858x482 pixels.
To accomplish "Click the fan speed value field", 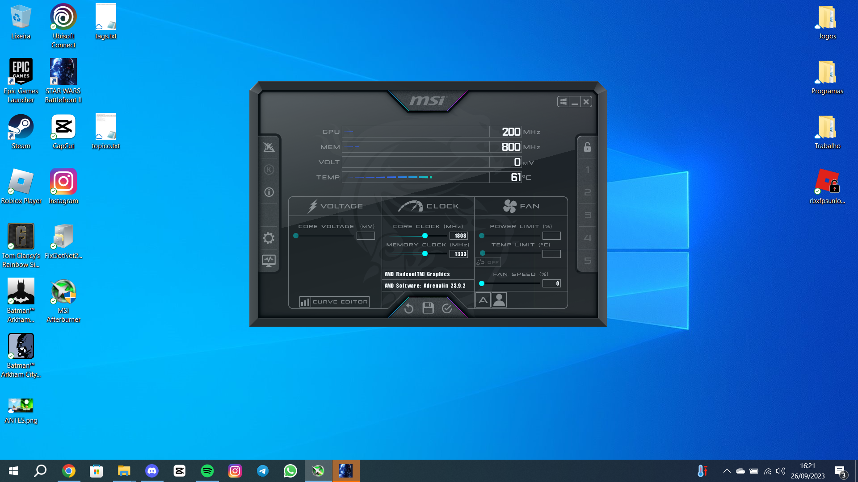I will [551, 283].
